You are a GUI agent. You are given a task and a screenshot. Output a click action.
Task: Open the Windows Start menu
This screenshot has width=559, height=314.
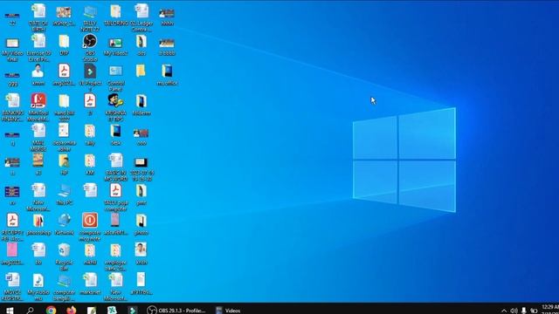(x=10, y=311)
